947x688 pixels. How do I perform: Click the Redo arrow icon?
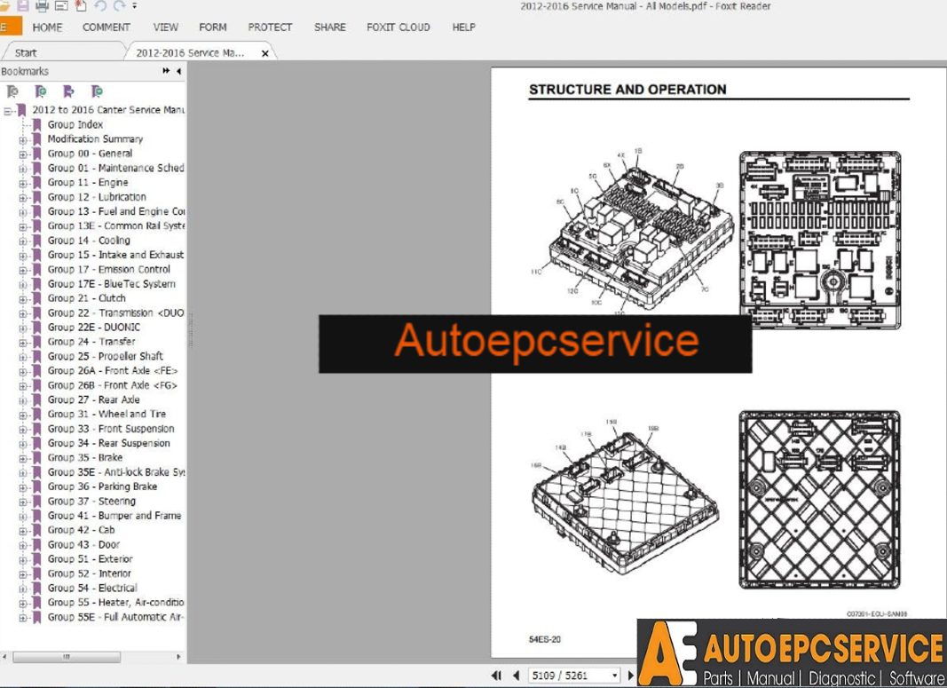119,6
